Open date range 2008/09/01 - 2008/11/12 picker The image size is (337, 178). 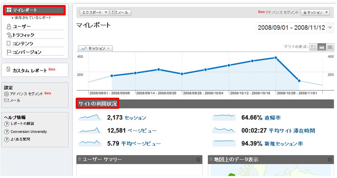click(x=295, y=28)
